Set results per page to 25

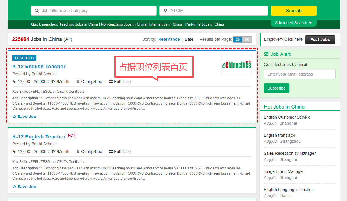[238, 40]
